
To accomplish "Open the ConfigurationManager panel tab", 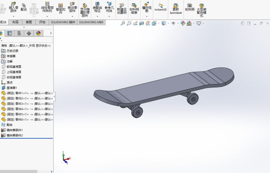I will pos(19,33).
